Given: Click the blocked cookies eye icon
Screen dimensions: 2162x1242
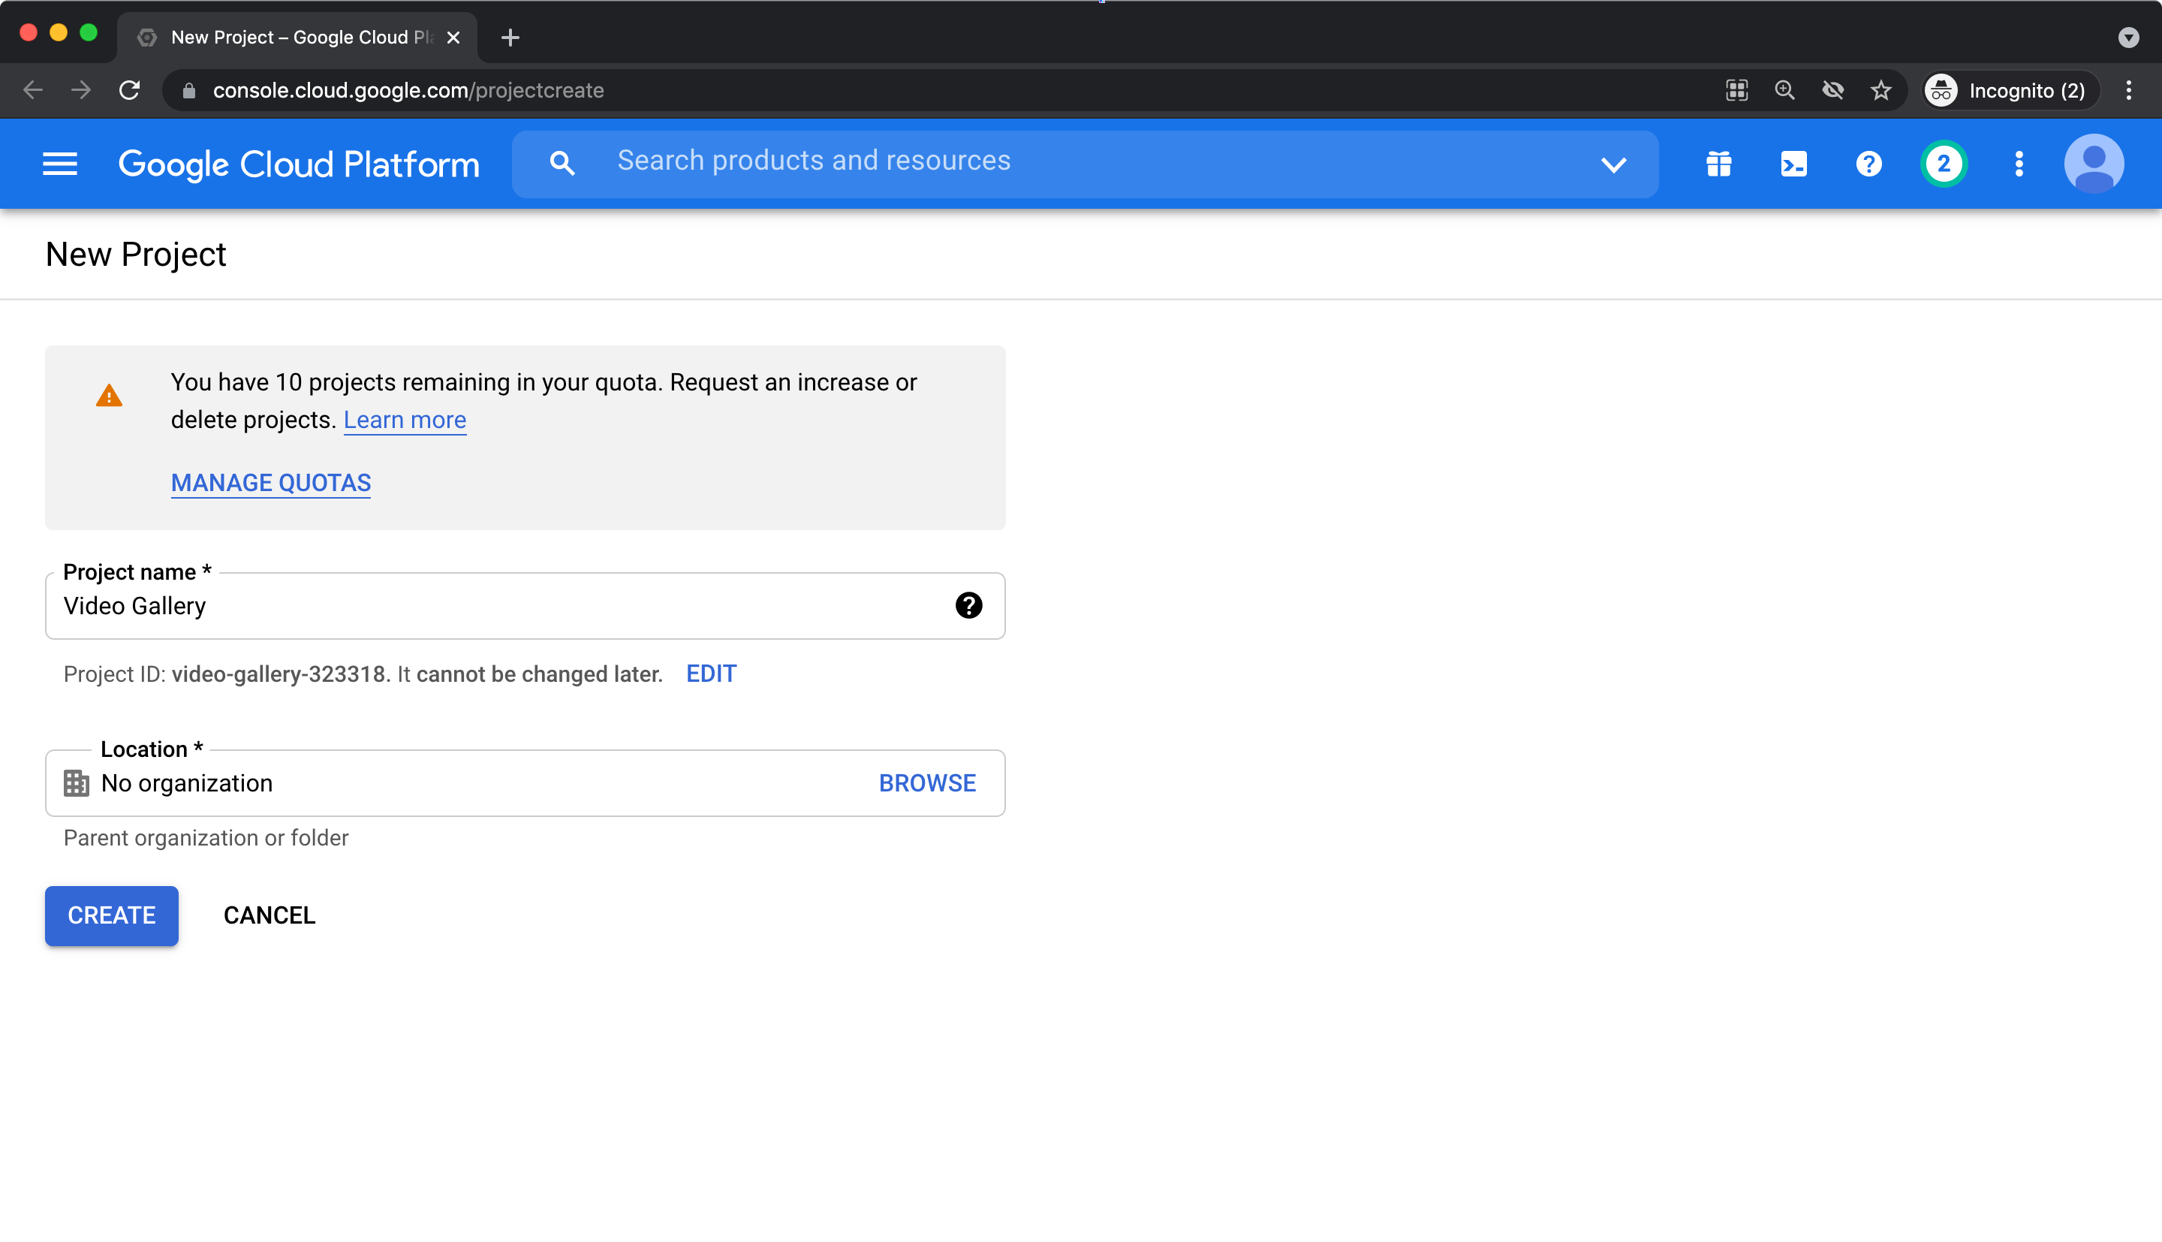Looking at the screenshot, I should (x=1833, y=90).
